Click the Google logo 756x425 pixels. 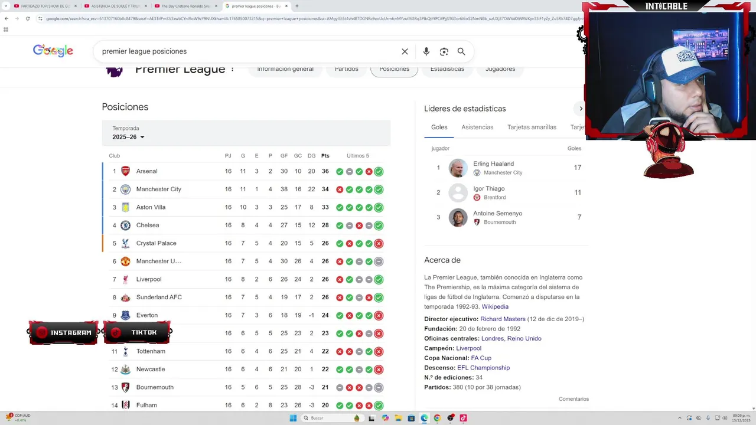click(53, 51)
